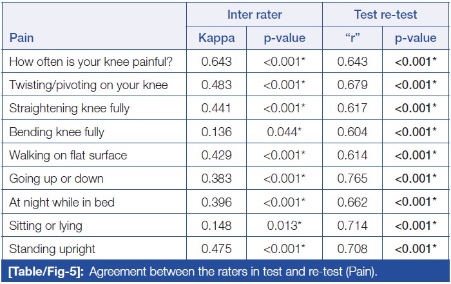
Task: Click the "Test re-test" column group header
Action: click(385, 15)
